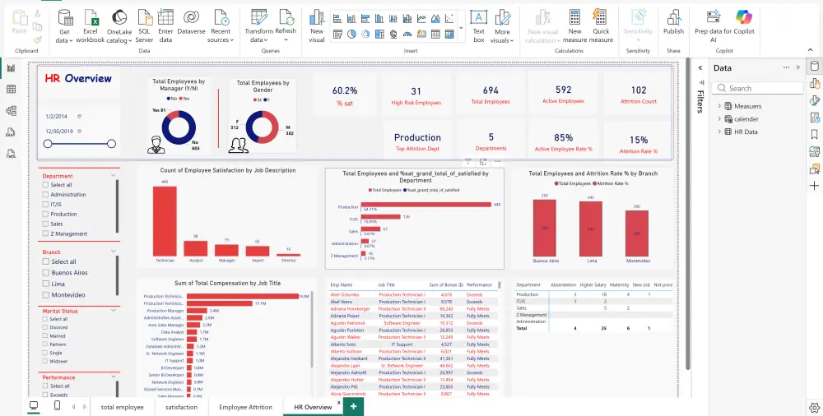The image size is (823, 416).
Task: Open TMDL view in the left sidebar
Action: tap(11, 153)
